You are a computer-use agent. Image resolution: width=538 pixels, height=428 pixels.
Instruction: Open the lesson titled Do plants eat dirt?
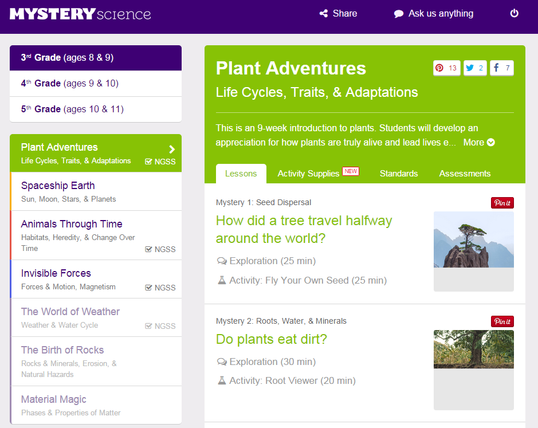click(272, 339)
